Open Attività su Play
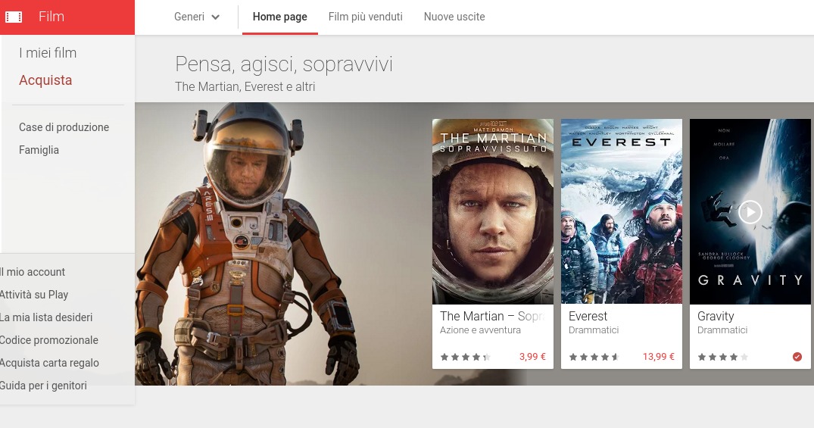 tap(34, 295)
